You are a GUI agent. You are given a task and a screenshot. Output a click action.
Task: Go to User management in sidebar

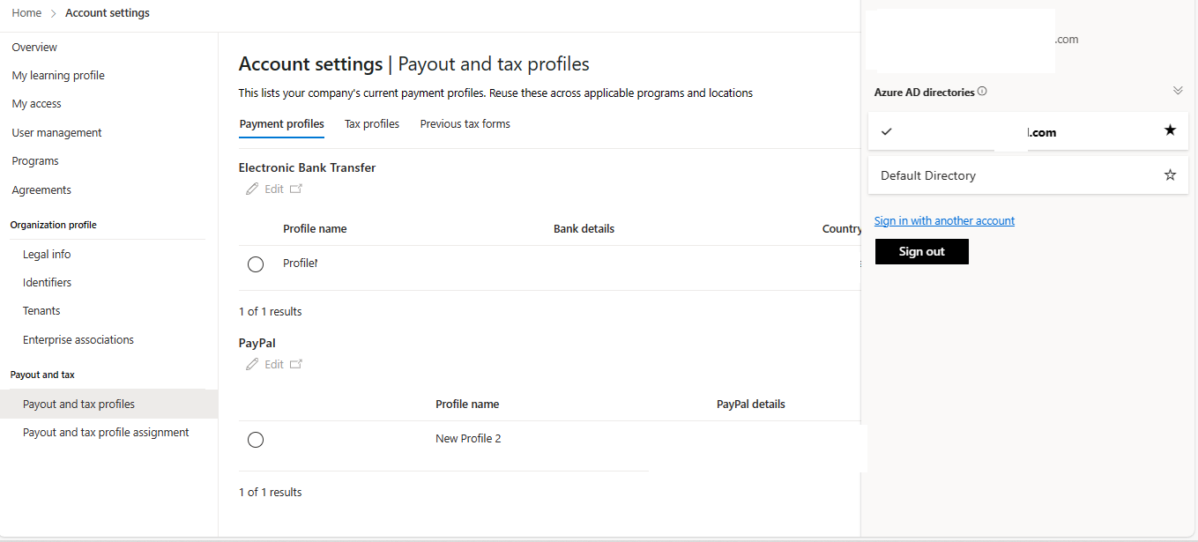click(x=57, y=133)
